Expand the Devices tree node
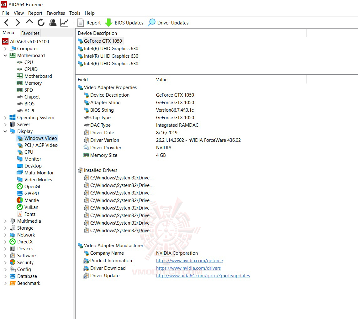This screenshot has height=319, width=358. (x=5, y=249)
